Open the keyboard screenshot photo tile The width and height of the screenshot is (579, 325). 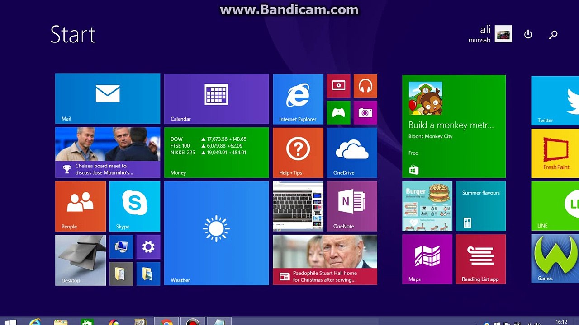[x=298, y=206]
